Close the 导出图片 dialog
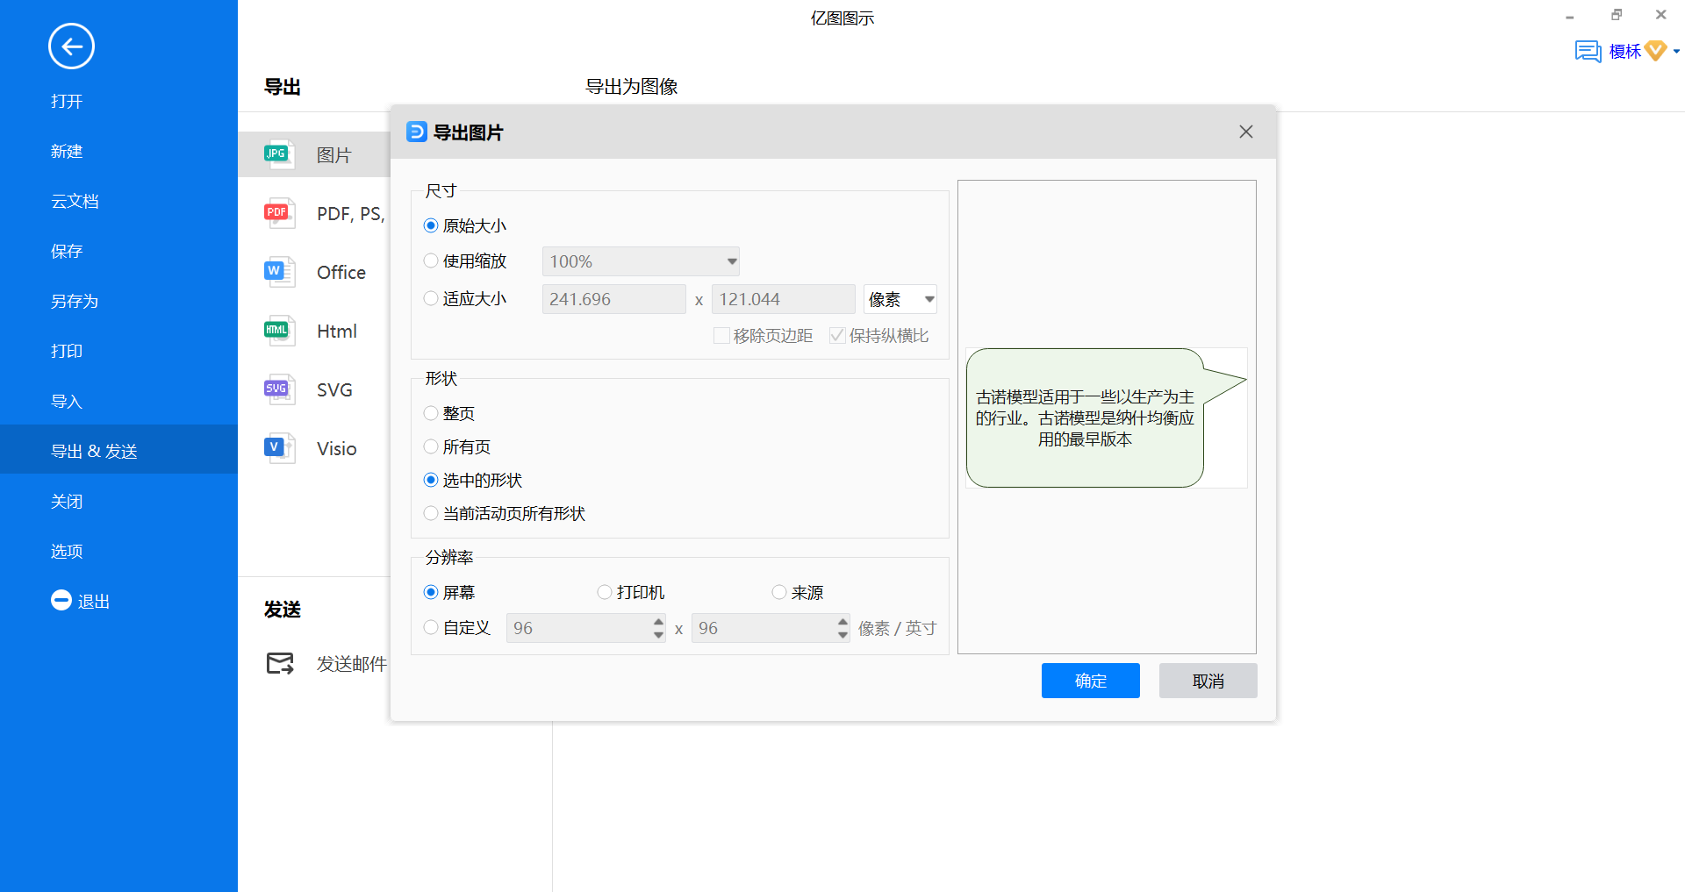 [x=1246, y=132]
